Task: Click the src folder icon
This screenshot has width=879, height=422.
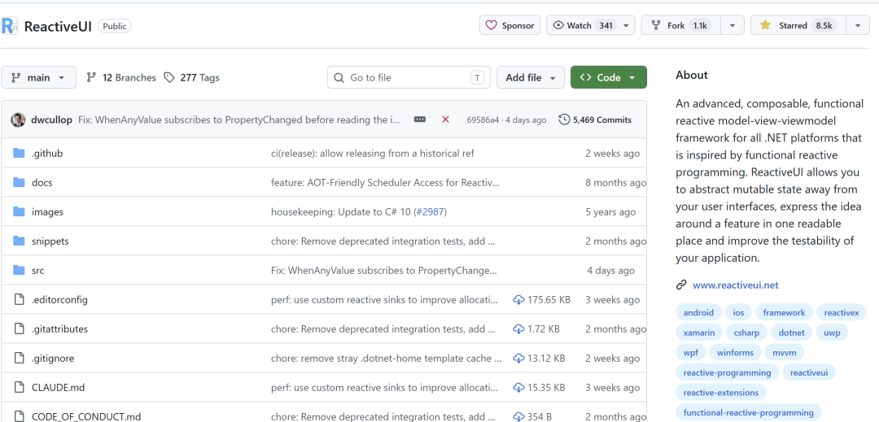Action: 20,270
